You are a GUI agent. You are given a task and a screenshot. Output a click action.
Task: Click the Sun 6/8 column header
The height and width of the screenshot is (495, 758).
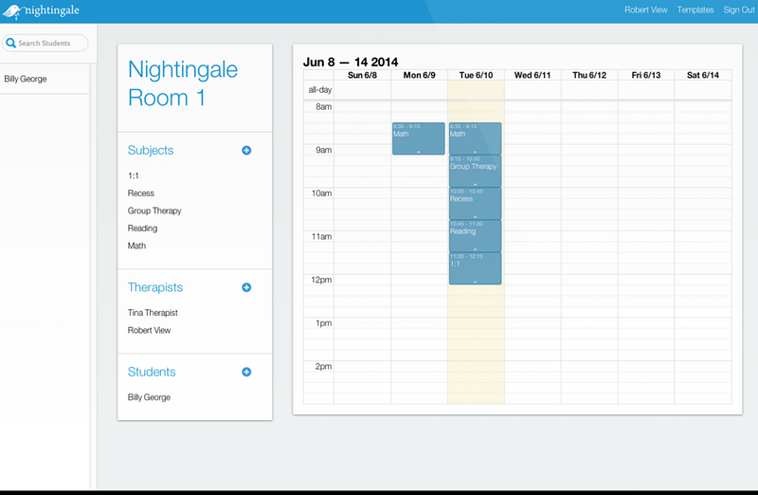362,75
